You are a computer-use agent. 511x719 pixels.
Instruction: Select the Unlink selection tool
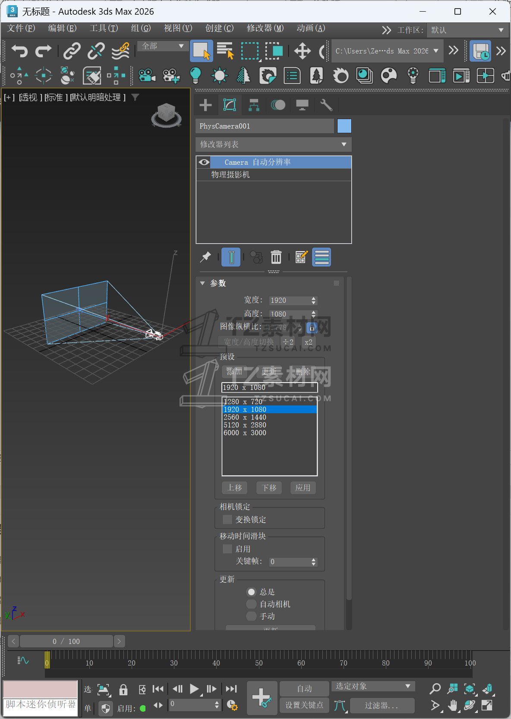[96, 51]
